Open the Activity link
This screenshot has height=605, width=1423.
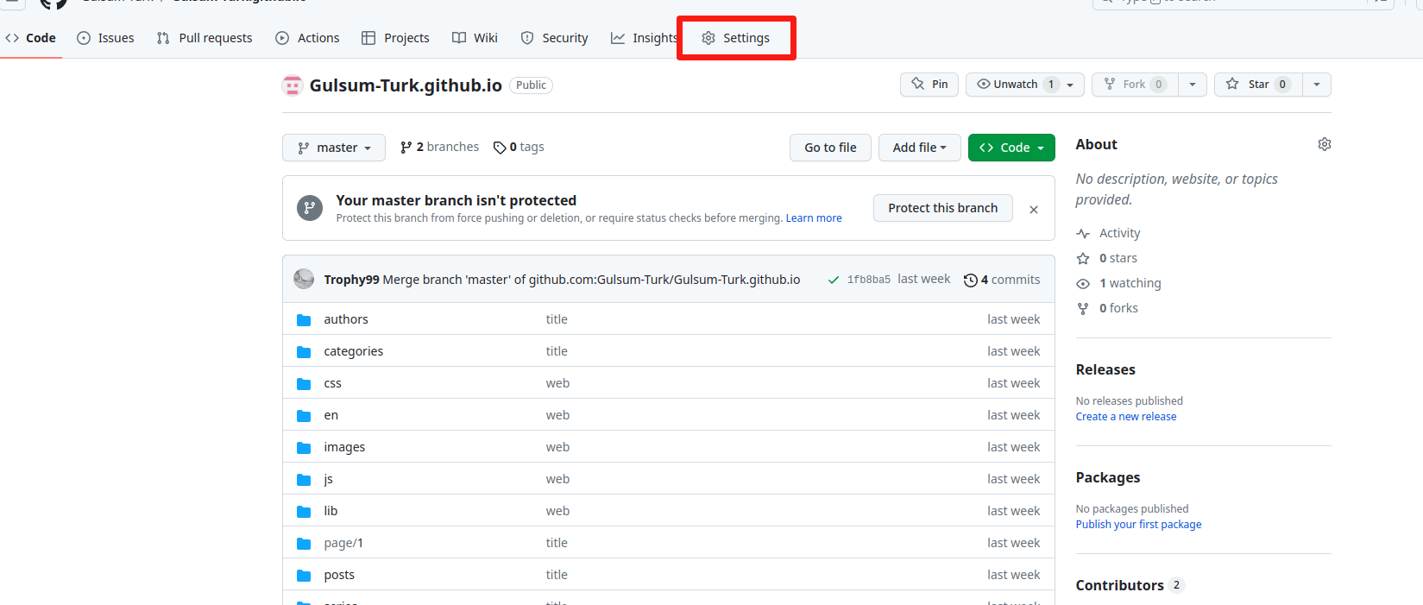click(x=1108, y=233)
